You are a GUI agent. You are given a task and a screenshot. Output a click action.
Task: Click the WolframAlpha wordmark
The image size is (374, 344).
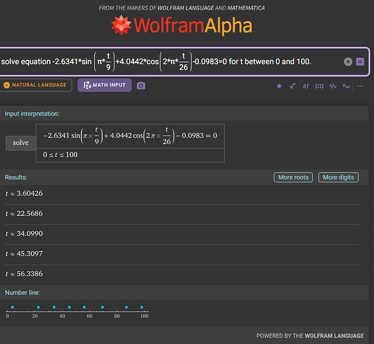click(193, 26)
